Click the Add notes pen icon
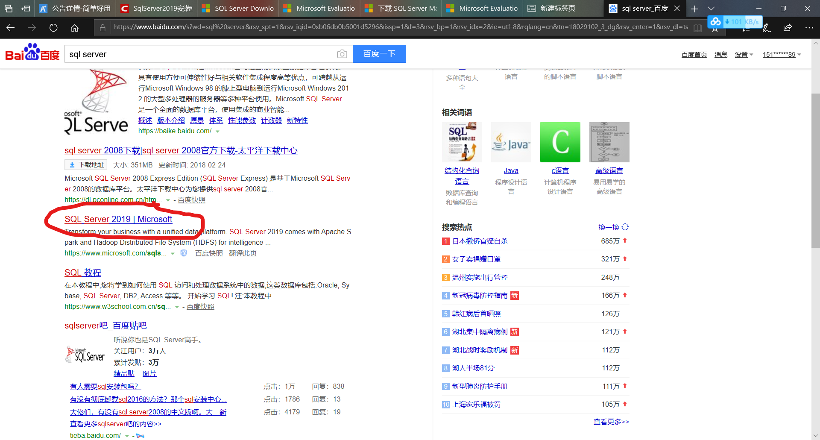 tap(767, 28)
